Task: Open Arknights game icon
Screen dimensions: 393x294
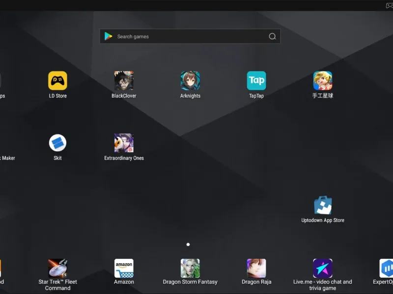Action: [190, 80]
